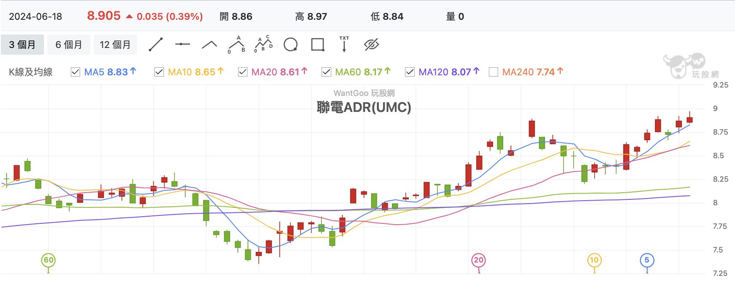Click the hide drawings eye icon
Screen dimensions: 735x281
[371, 44]
